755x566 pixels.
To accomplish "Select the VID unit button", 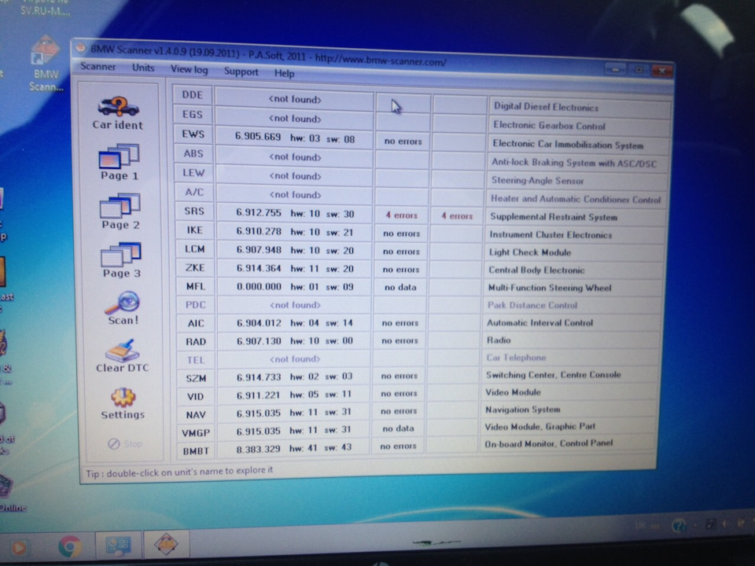I will click(196, 396).
